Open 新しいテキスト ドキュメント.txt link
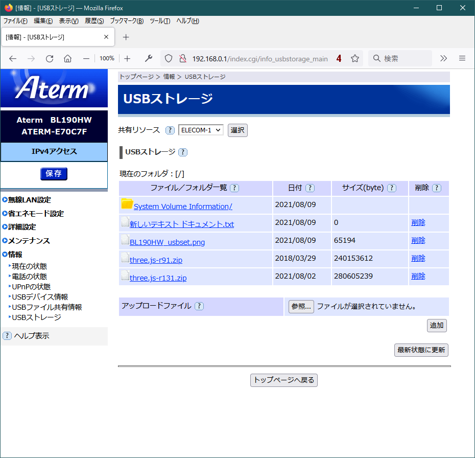The image size is (475, 458). [182, 224]
